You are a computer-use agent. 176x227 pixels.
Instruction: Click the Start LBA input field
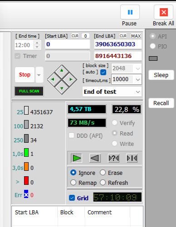coord(68,44)
